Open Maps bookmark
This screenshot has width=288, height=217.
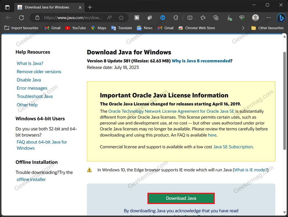(99, 28)
